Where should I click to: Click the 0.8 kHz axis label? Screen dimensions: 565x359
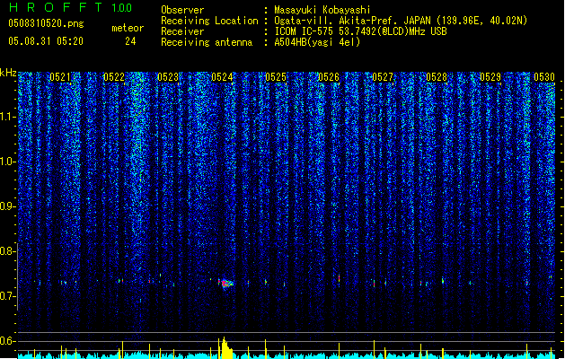[x=8, y=251]
